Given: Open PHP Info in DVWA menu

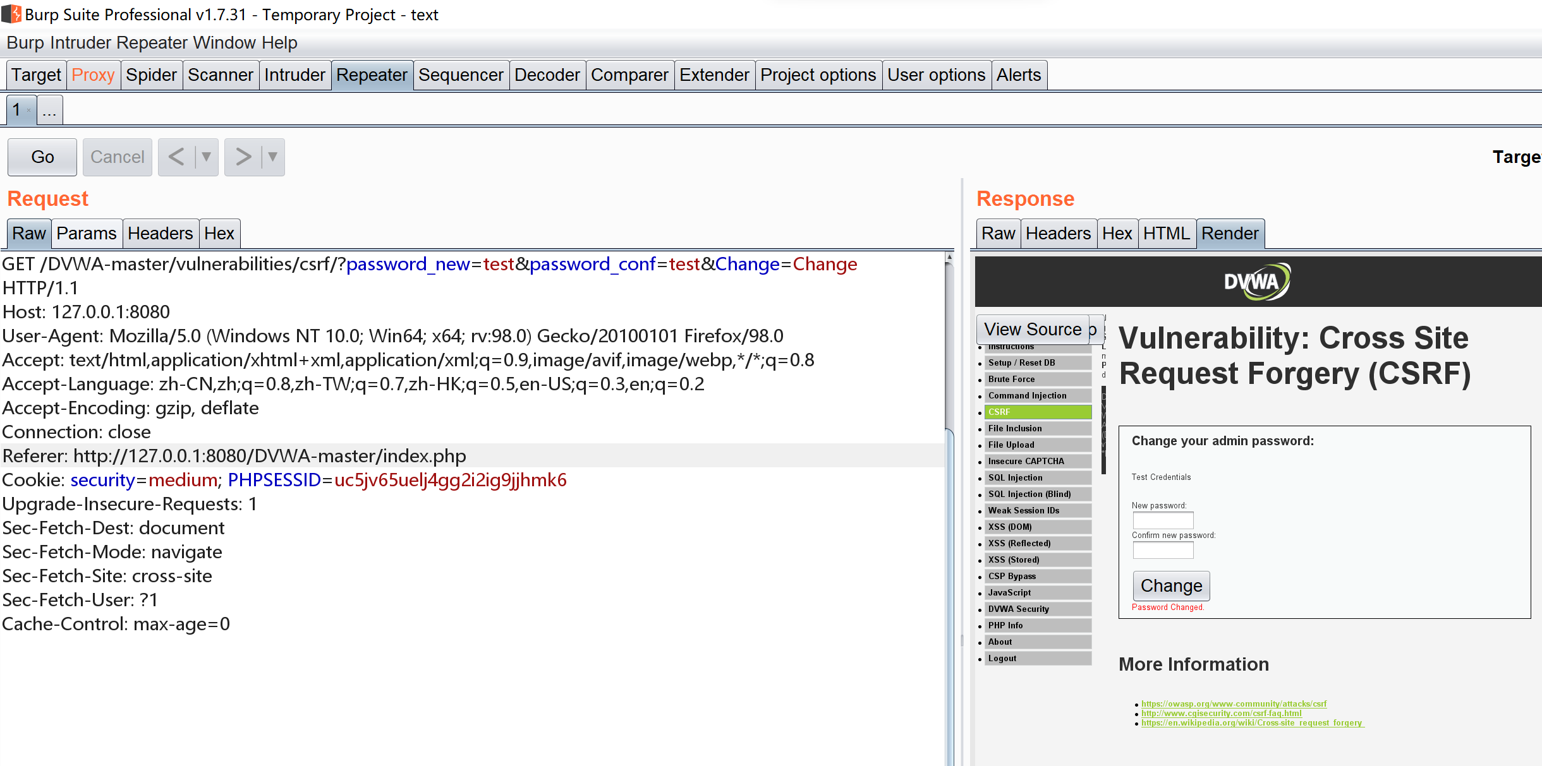Looking at the screenshot, I should [1038, 625].
